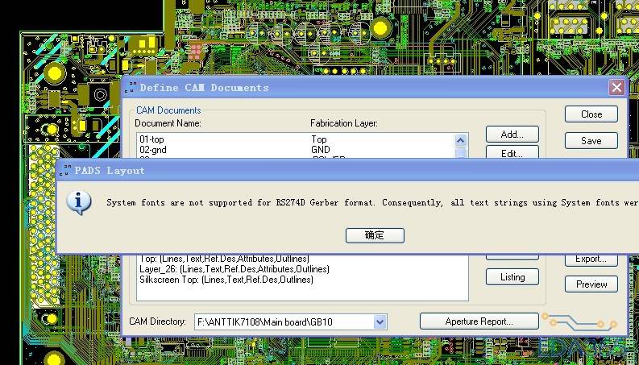Image resolution: width=639 pixels, height=365 pixels.
Task: Select Top fabrication layer entry
Action: point(319,139)
